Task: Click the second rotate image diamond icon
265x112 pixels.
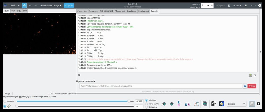Action: [x=172, y=104]
